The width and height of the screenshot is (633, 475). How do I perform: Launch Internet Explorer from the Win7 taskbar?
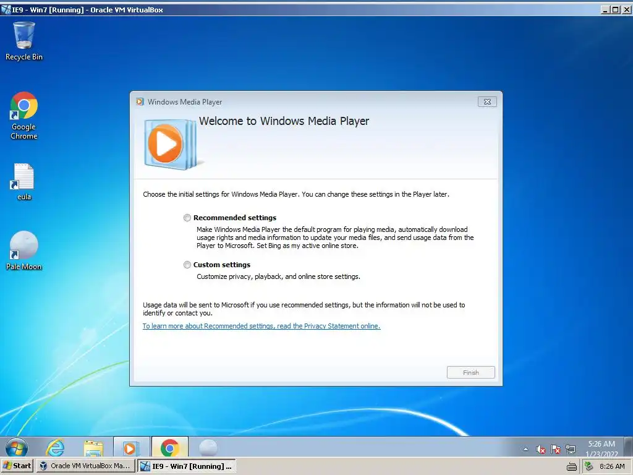point(55,448)
